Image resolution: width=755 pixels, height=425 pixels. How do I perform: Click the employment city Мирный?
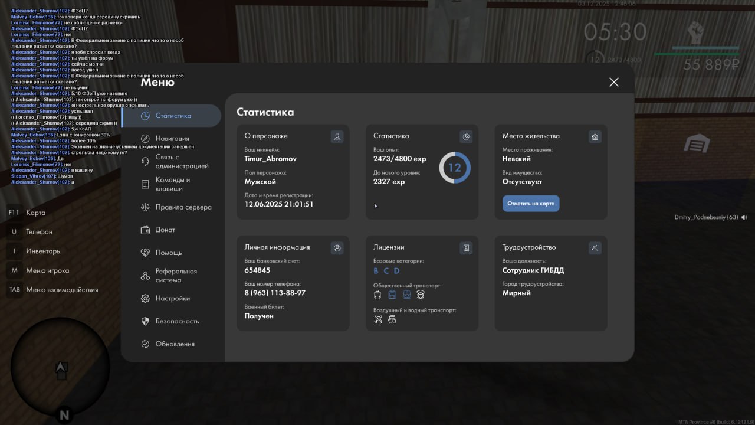pos(517,293)
